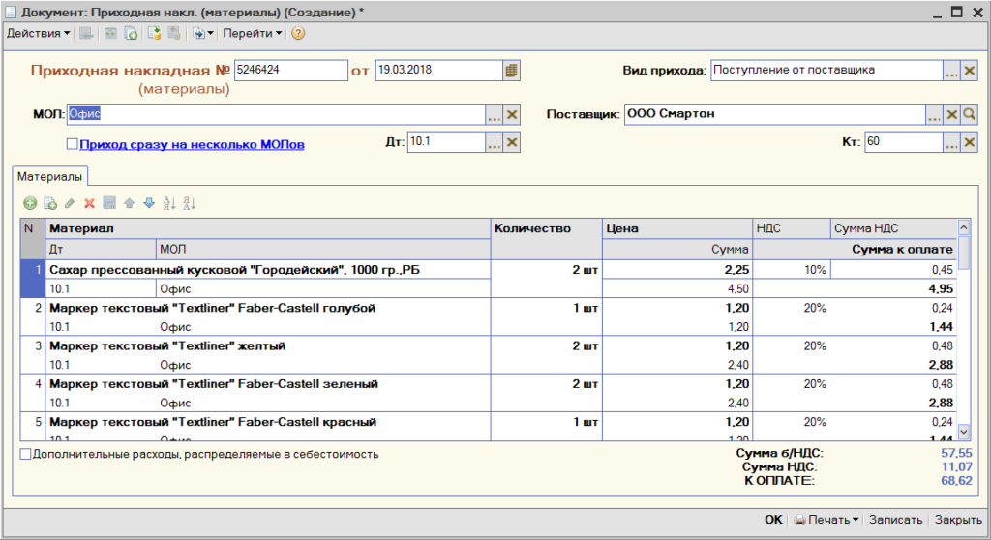Screen dimensions: 991x540
Task: Click the ОК button
Action: coord(773,520)
